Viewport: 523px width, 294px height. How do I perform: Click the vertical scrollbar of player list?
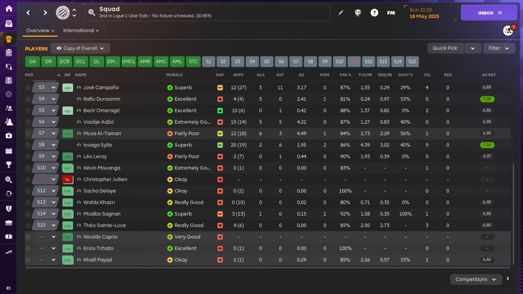point(514,214)
